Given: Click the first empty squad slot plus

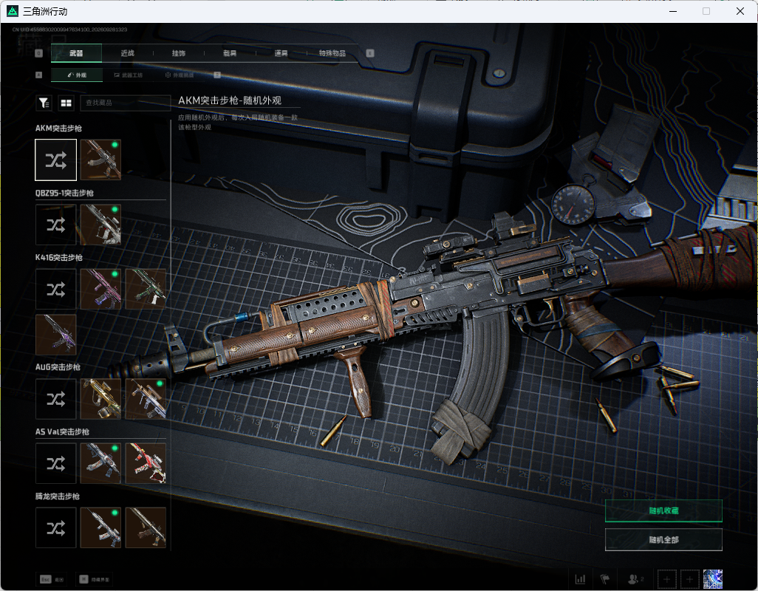Looking at the screenshot, I should pos(666,579).
